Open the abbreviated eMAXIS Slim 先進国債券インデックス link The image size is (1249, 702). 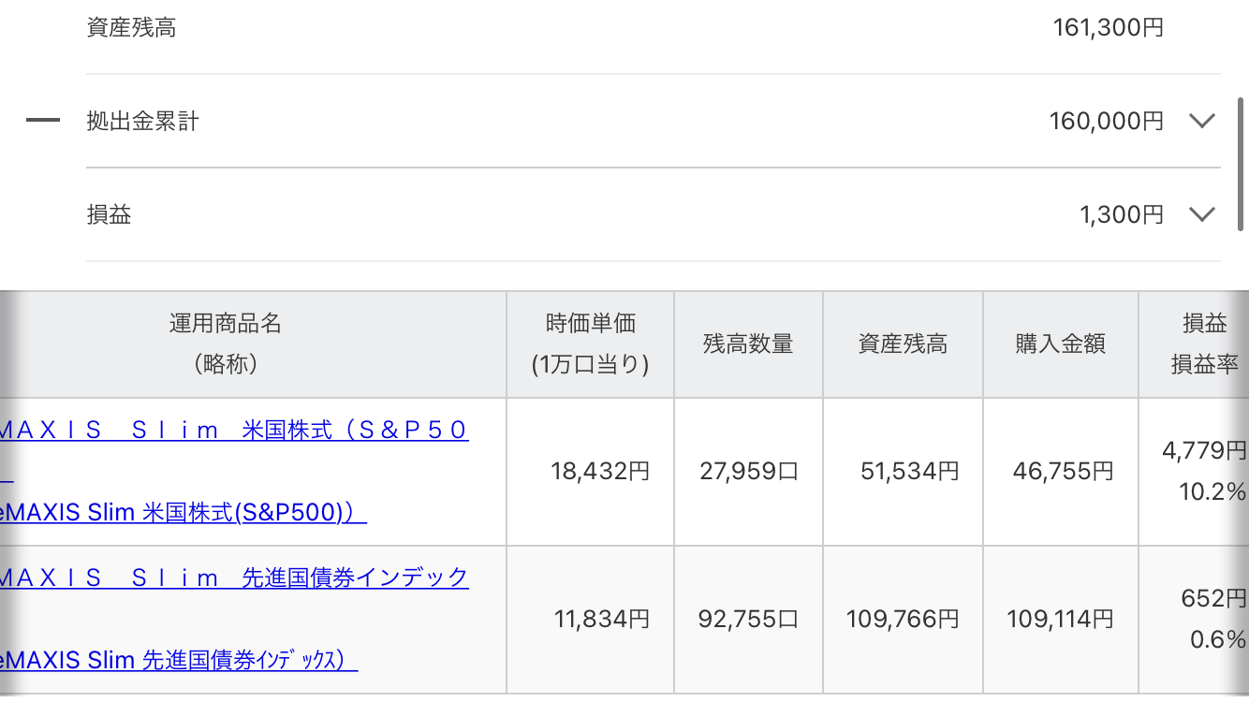coord(179,660)
